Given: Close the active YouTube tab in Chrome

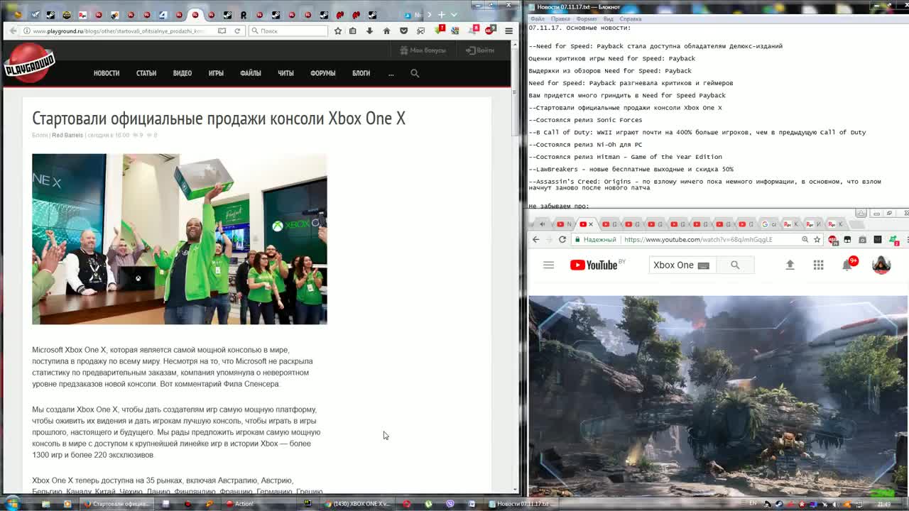Looking at the screenshot, I should pyautogui.click(x=590, y=224).
